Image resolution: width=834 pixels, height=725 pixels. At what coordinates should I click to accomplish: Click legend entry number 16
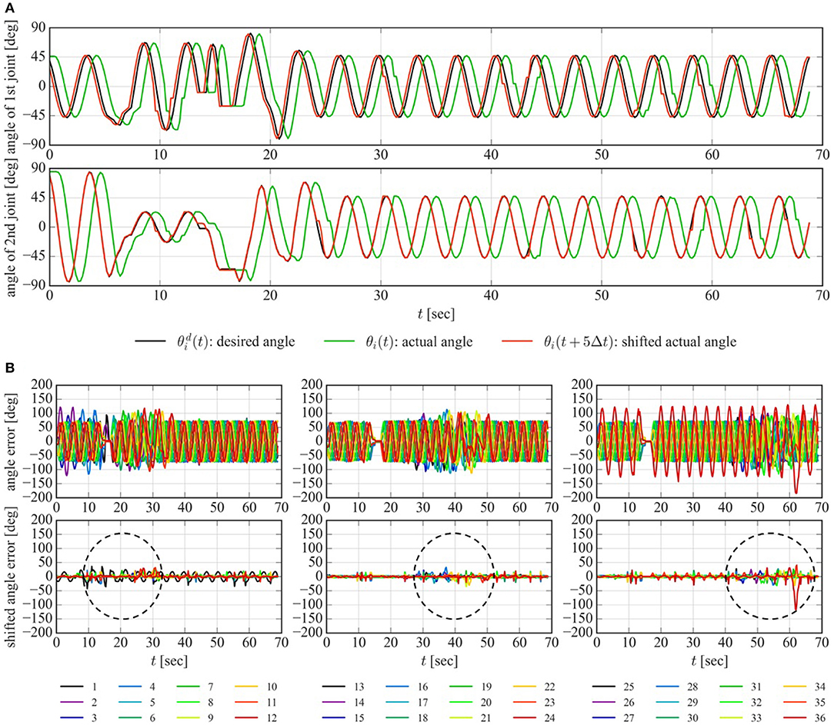(x=423, y=687)
